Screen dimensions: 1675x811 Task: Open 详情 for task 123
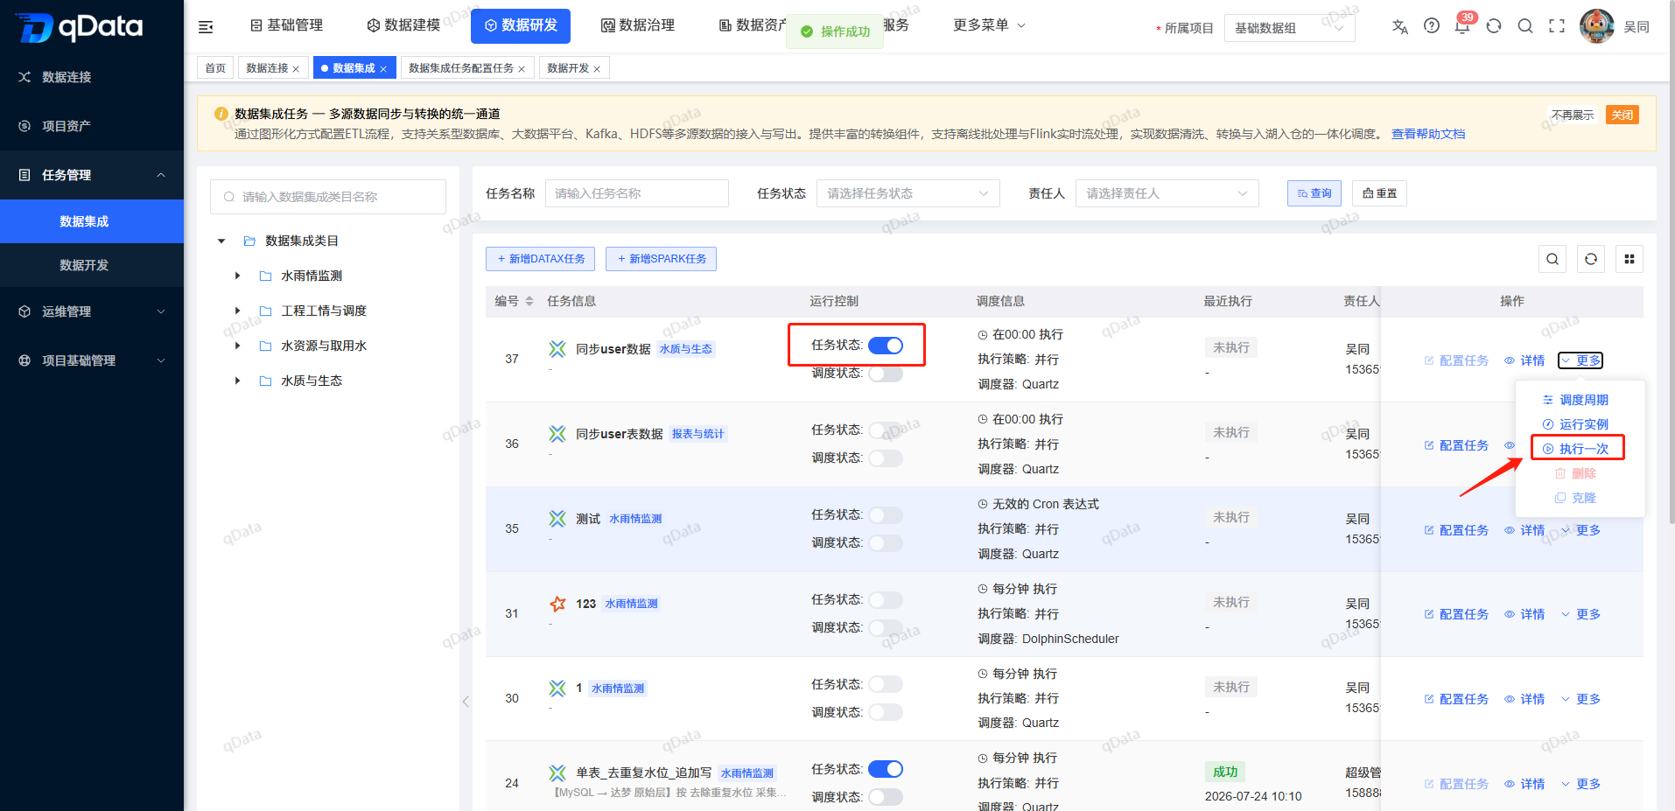(x=1524, y=614)
